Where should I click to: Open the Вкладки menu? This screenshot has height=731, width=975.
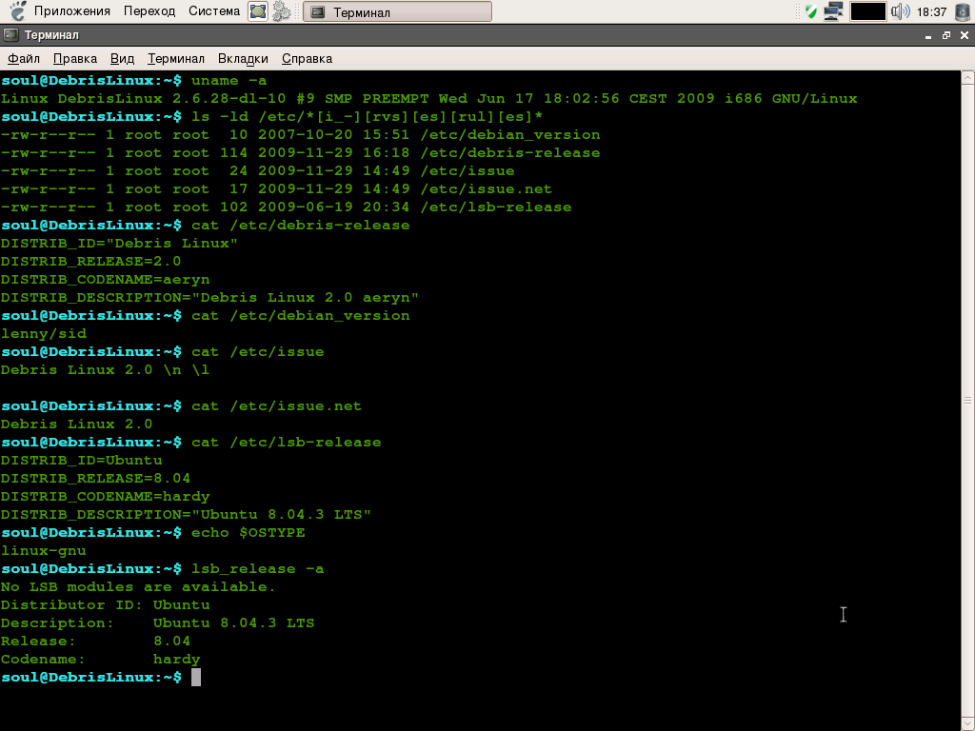click(x=243, y=58)
